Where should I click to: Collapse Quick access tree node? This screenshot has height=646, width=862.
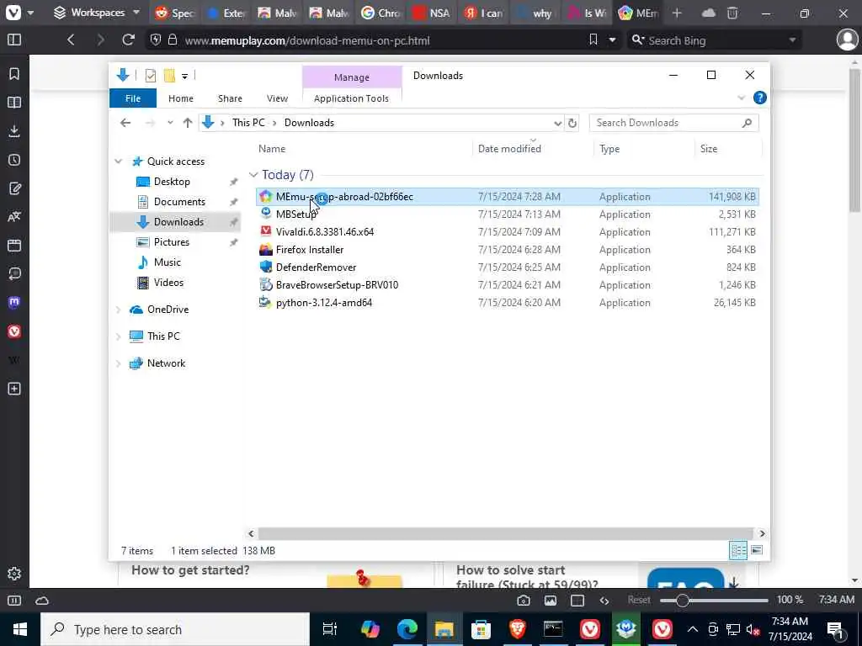pos(118,161)
